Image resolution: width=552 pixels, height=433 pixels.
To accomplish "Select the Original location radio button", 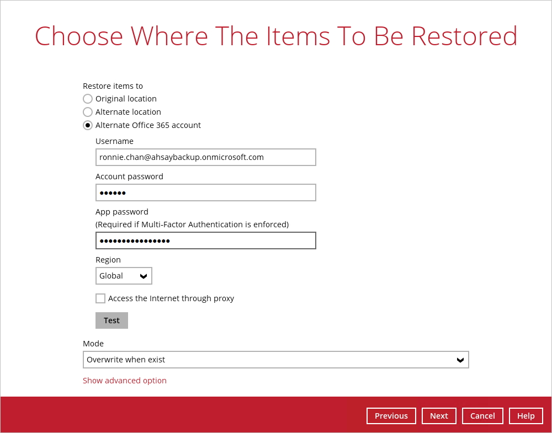I will pos(88,99).
